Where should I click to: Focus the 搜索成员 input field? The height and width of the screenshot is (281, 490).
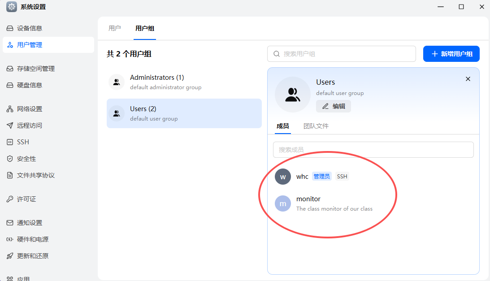(x=373, y=150)
